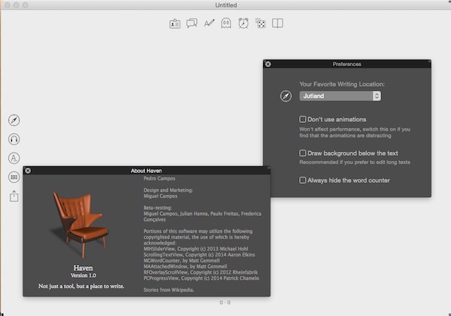Click the Preferences title bar
The width and height of the screenshot is (451, 316).
(x=347, y=64)
